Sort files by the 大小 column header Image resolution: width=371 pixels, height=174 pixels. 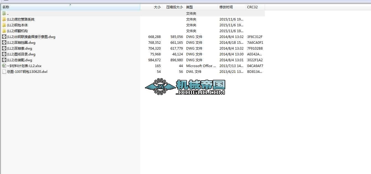point(157,7)
